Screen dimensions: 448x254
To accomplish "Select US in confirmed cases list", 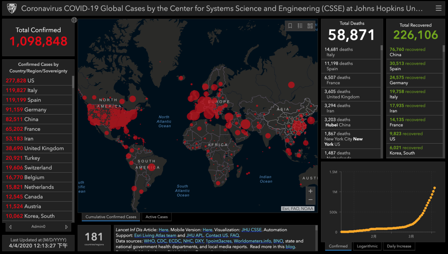I will coord(37,81).
